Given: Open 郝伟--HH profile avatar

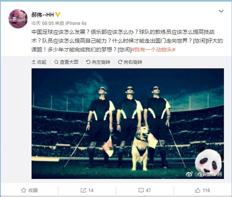Looking at the screenshot, I should [18, 19].
